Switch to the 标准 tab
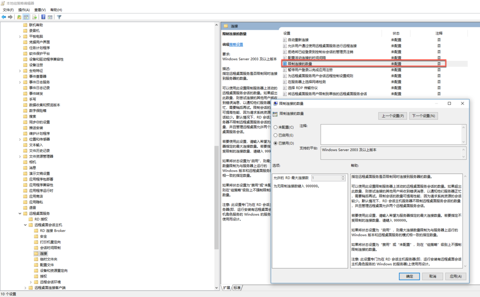 237,287
